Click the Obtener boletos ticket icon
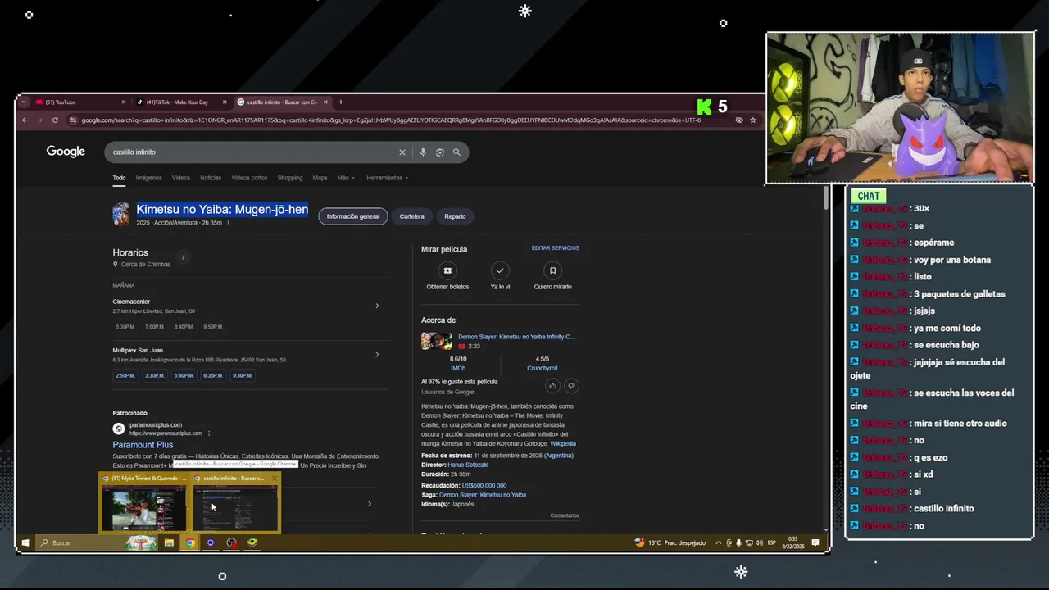This screenshot has width=1049, height=590. pos(447,270)
